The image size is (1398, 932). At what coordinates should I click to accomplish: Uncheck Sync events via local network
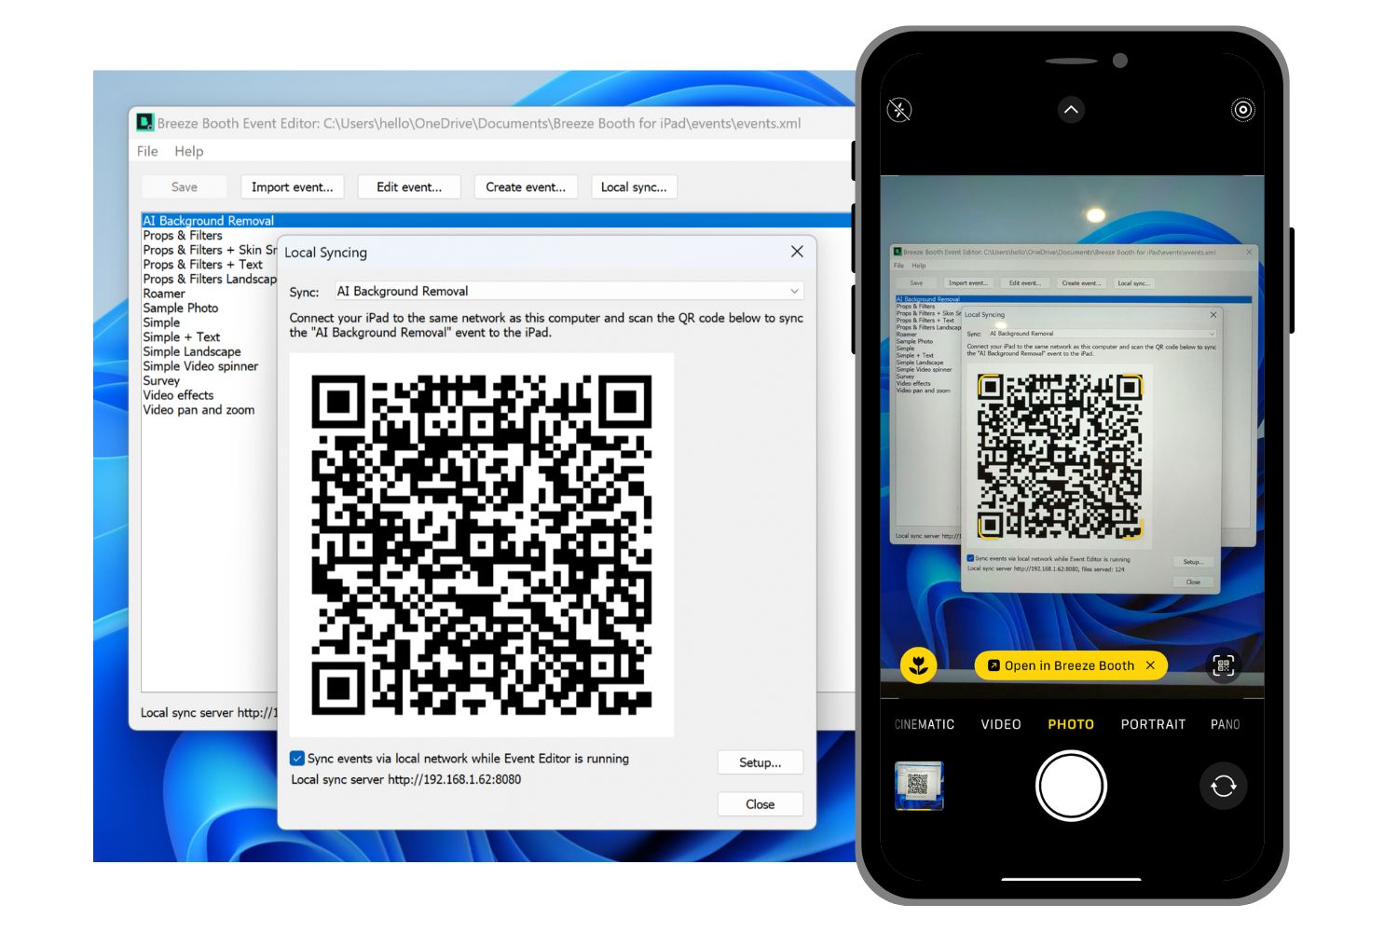pyautogui.click(x=297, y=759)
